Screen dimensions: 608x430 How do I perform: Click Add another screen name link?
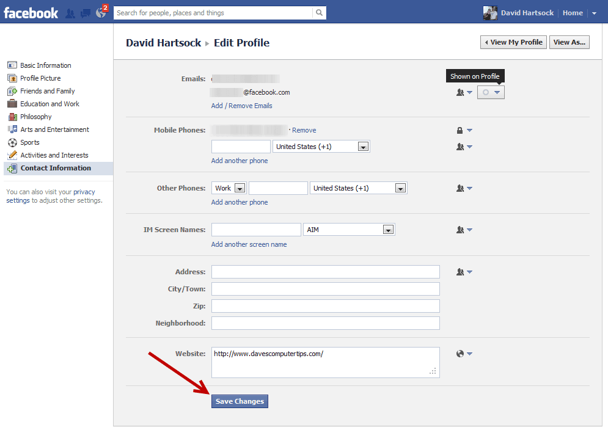click(x=249, y=244)
